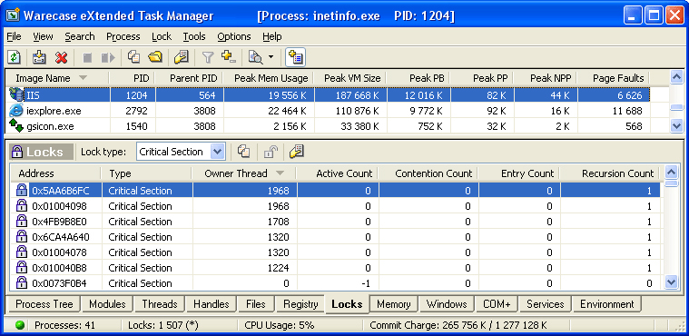
Task: Switch to the COM+ tab
Action: click(497, 304)
